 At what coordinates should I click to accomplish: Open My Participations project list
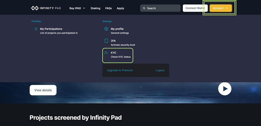pos(58,31)
